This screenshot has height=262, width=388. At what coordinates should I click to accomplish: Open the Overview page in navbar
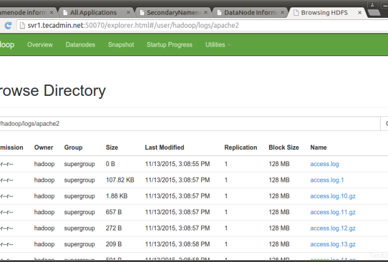click(40, 45)
